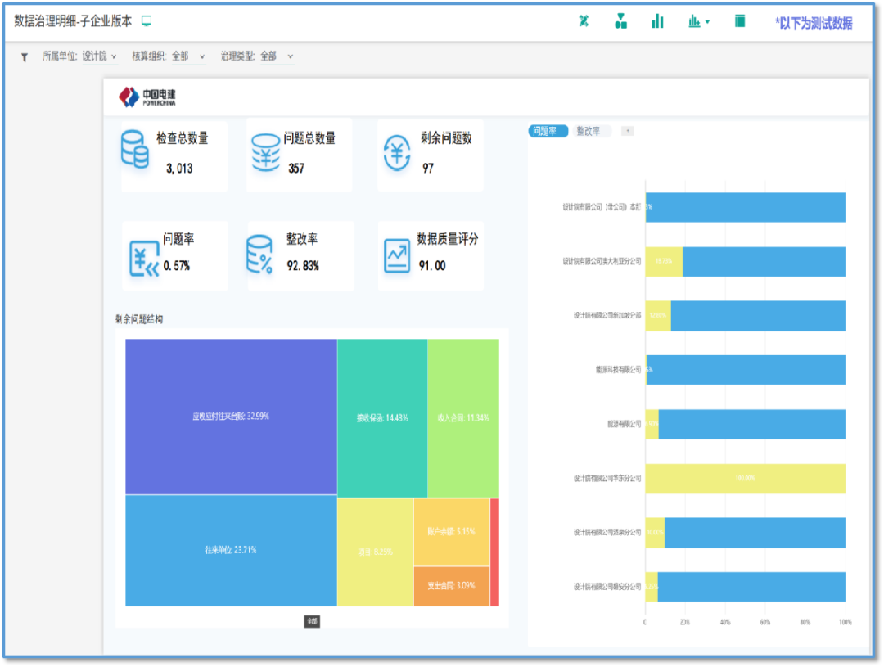Click the green pencil-cross tool icon
This screenshot has width=884, height=667.
point(584,21)
